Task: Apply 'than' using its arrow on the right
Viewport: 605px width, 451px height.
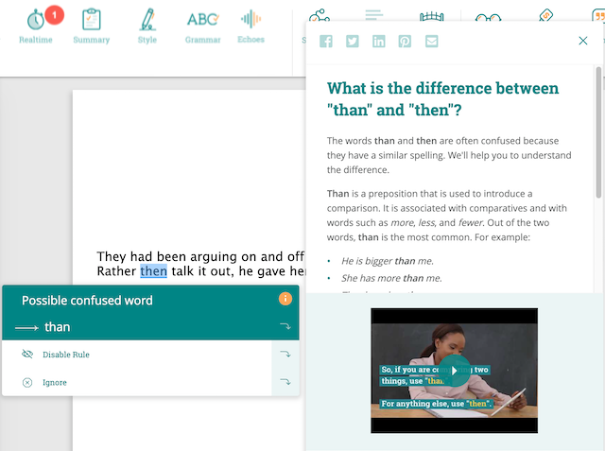Action: [x=285, y=327]
